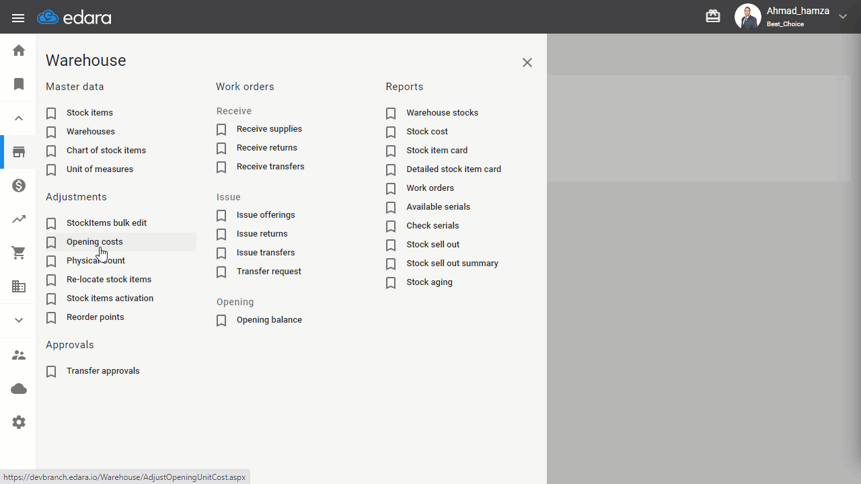
Task: Open the shopping cart sidebar icon
Action: pos(19,253)
